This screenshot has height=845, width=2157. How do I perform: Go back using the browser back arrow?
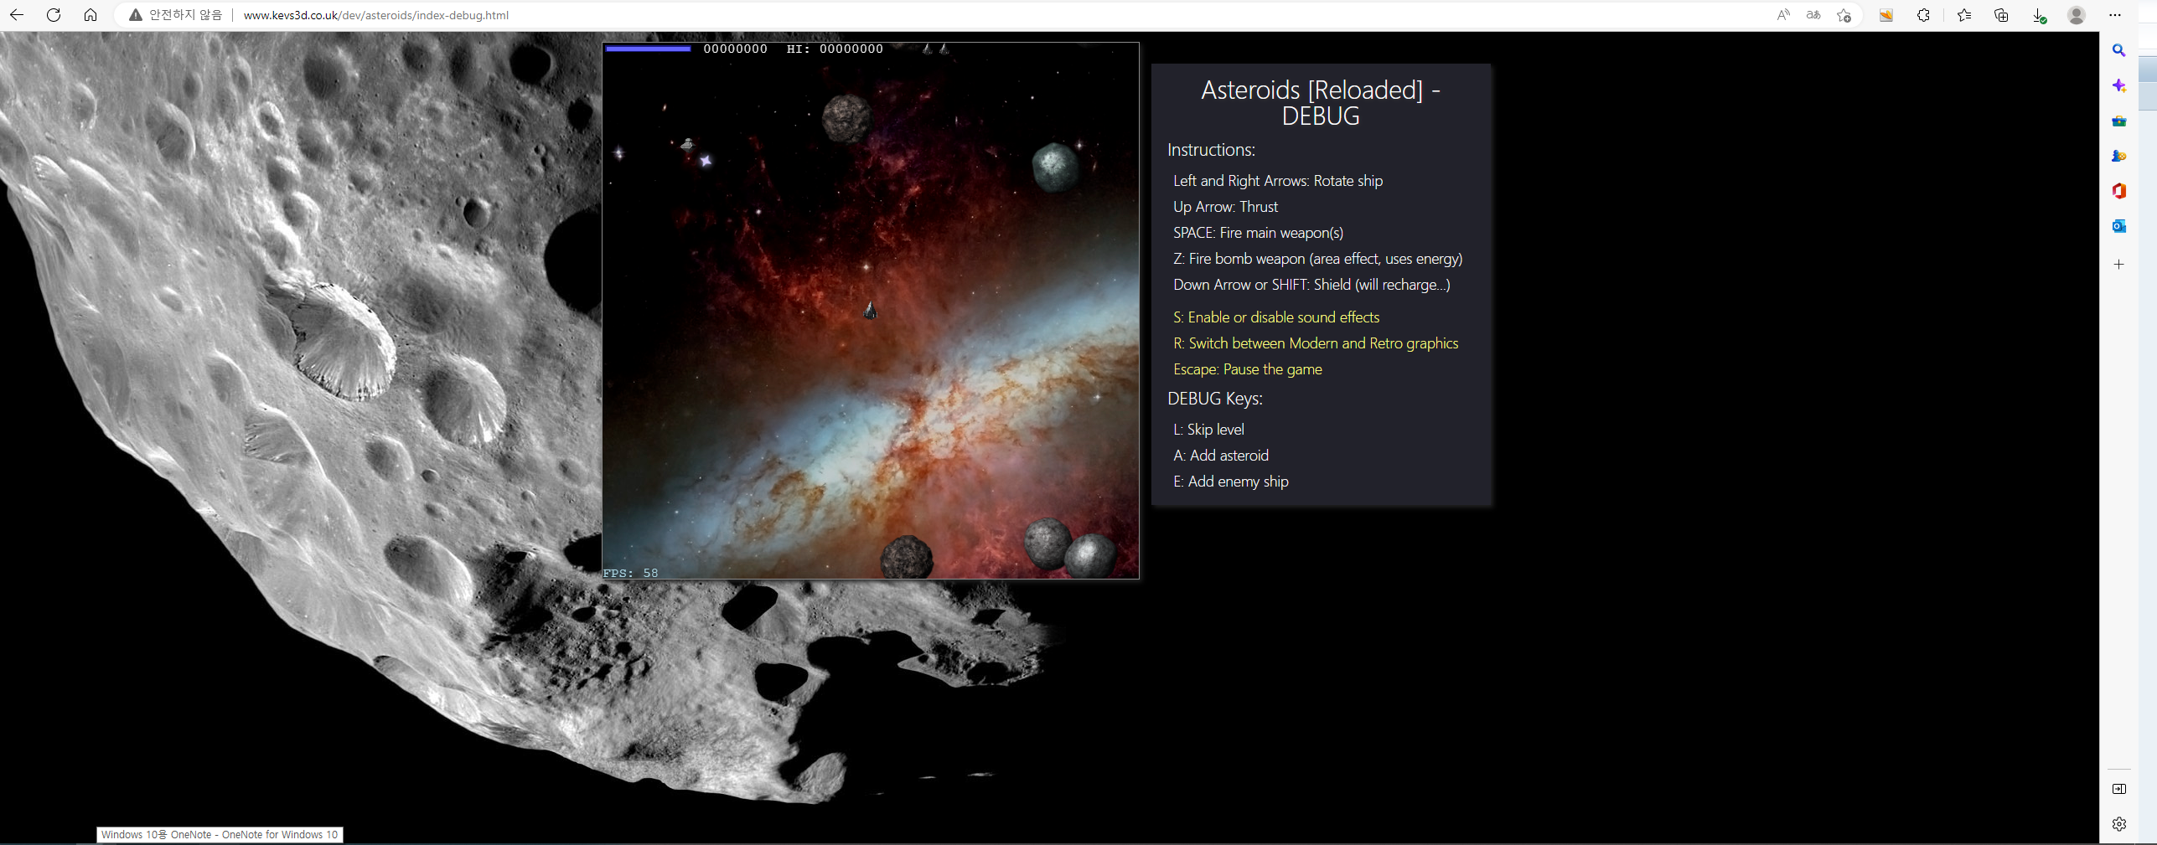click(x=17, y=15)
